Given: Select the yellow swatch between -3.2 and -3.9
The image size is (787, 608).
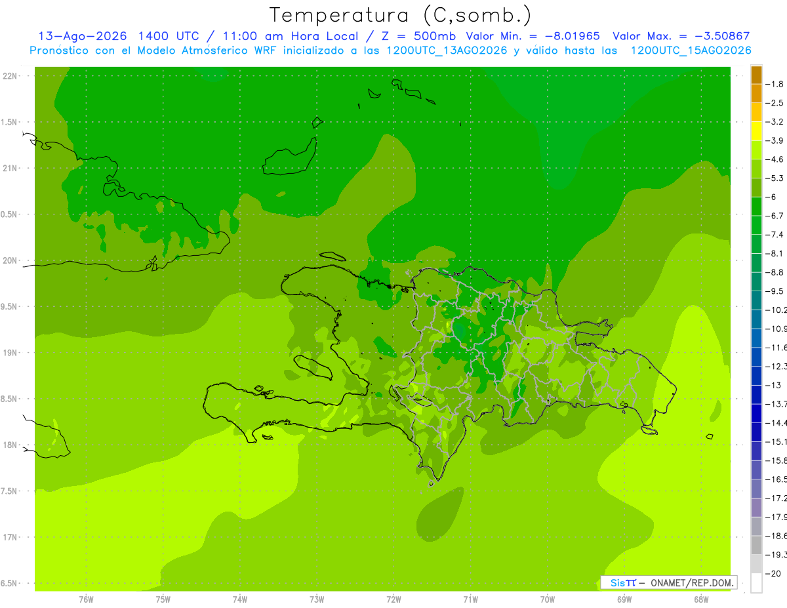Looking at the screenshot, I should tap(756, 131).
